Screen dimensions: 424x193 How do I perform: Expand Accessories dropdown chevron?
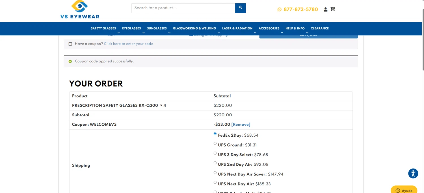click(282, 33)
